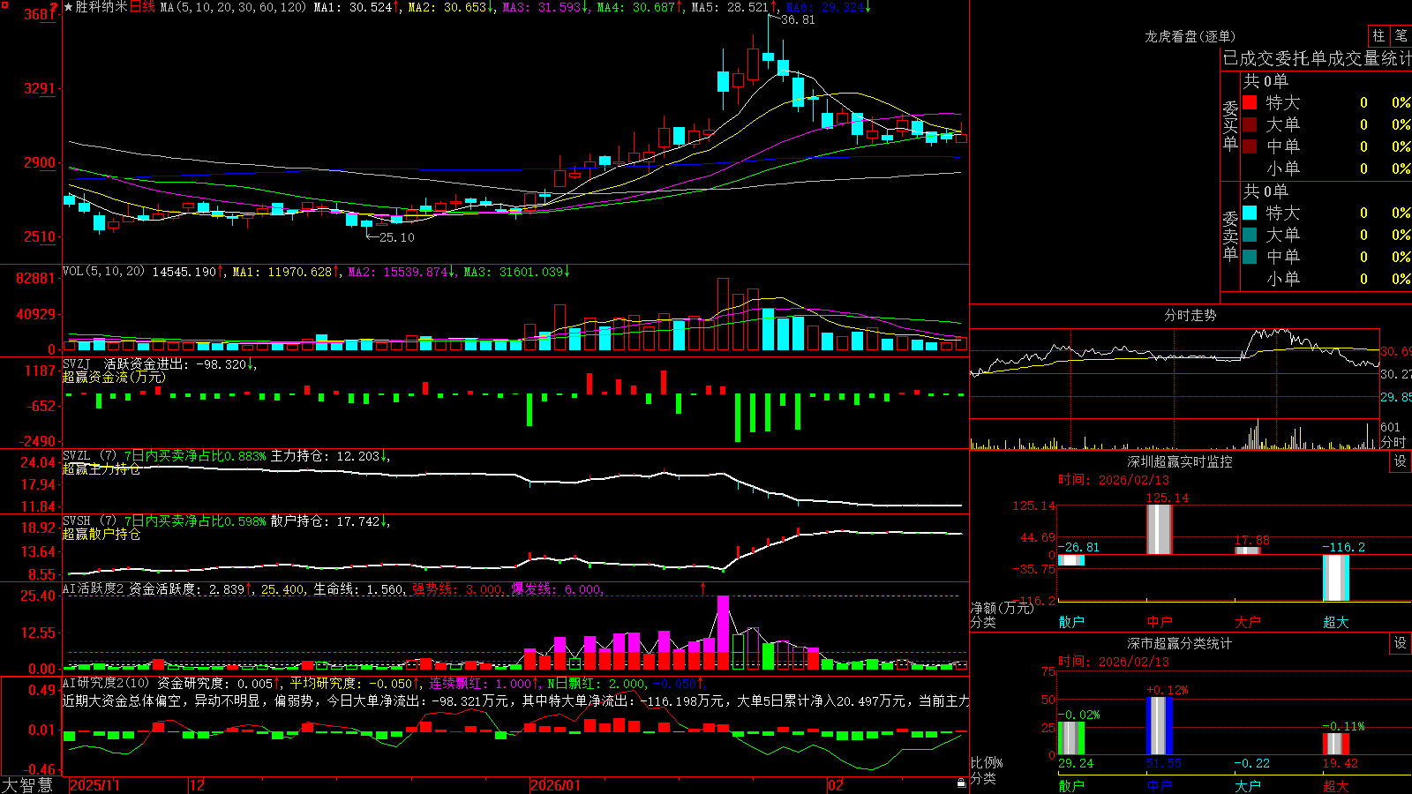Click the 125.14 中户 bar in 实时监控
1412x794 pixels.
pyautogui.click(x=1160, y=529)
